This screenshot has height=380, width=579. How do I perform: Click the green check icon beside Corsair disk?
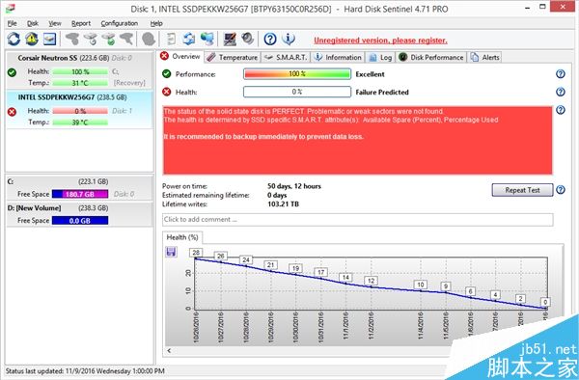point(12,72)
